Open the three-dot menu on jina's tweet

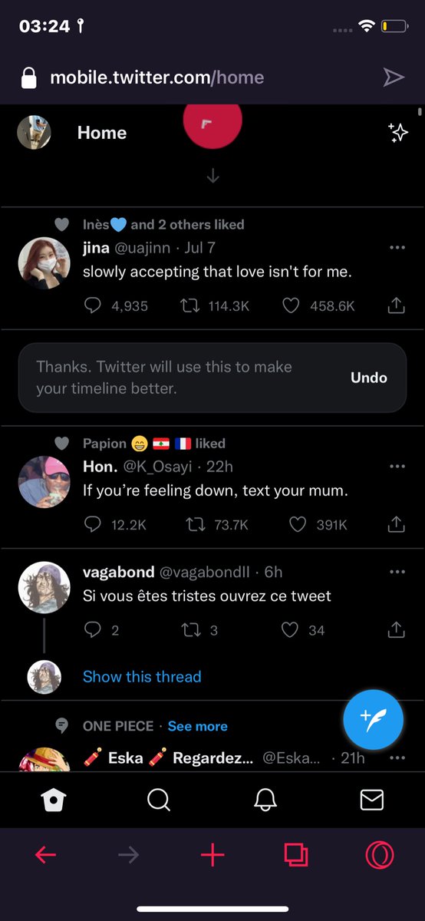397,247
